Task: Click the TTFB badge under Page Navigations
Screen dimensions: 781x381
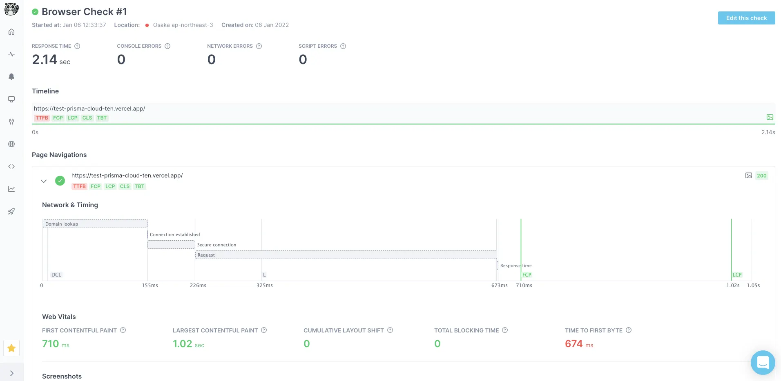Action: point(79,186)
